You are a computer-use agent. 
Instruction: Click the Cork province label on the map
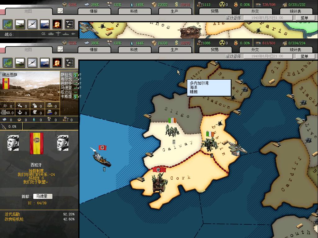pyautogui.click(x=180, y=178)
